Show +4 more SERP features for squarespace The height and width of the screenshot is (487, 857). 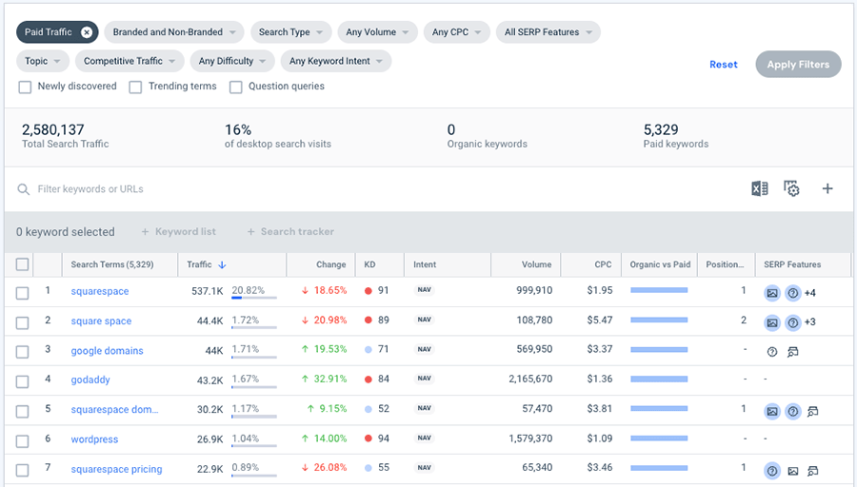(x=810, y=293)
